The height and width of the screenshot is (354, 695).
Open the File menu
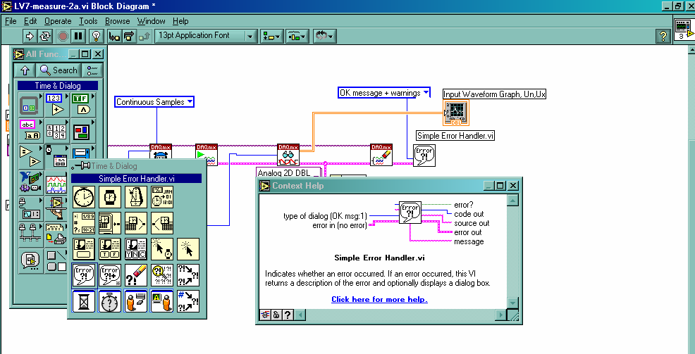(10, 21)
